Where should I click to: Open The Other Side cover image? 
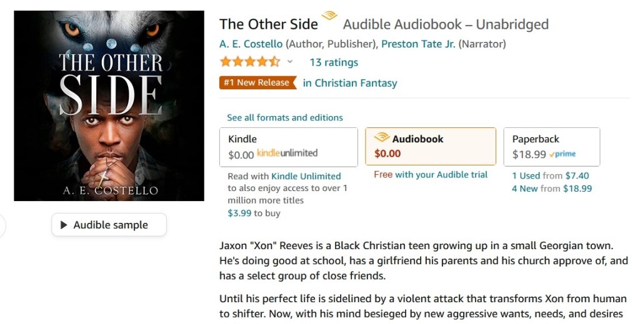[x=109, y=106]
